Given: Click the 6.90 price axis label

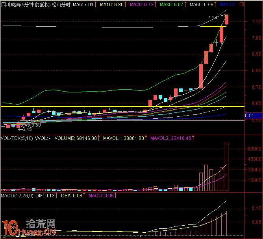Looking at the screenshot, I should click(x=257, y=54).
